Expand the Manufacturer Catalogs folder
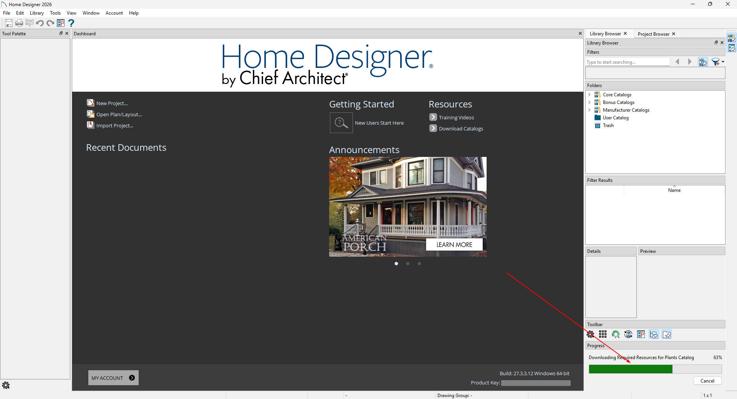Screen dimensions: 737x399 point(590,110)
